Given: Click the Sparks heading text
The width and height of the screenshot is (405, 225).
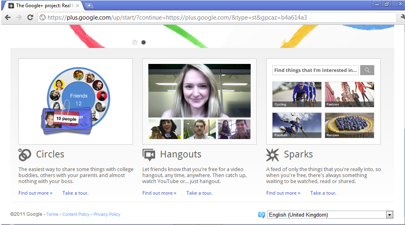Looking at the screenshot, I should point(298,154).
